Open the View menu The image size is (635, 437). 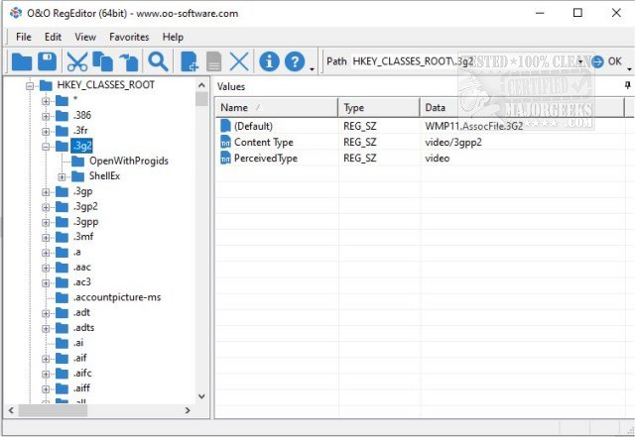85,37
